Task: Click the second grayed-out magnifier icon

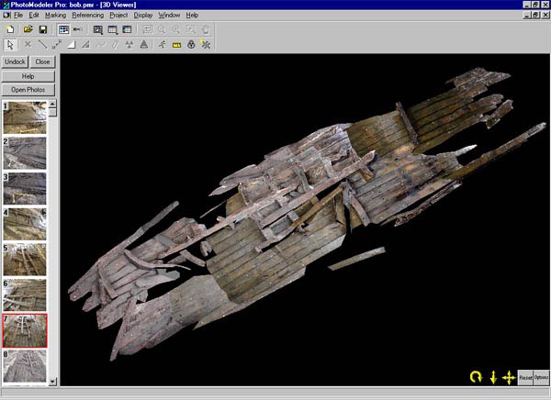Action: point(176,29)
